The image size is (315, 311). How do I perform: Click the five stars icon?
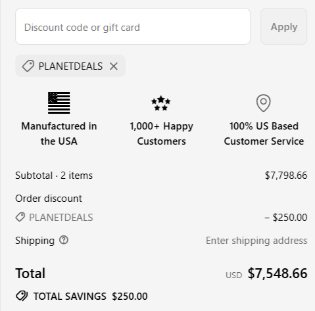161,103
